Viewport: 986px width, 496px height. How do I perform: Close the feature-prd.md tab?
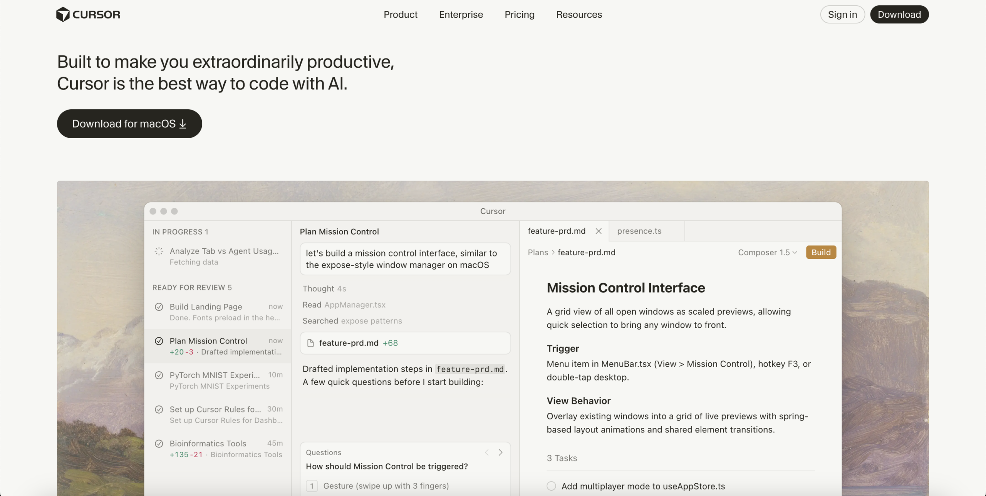[x=599, y=231]
